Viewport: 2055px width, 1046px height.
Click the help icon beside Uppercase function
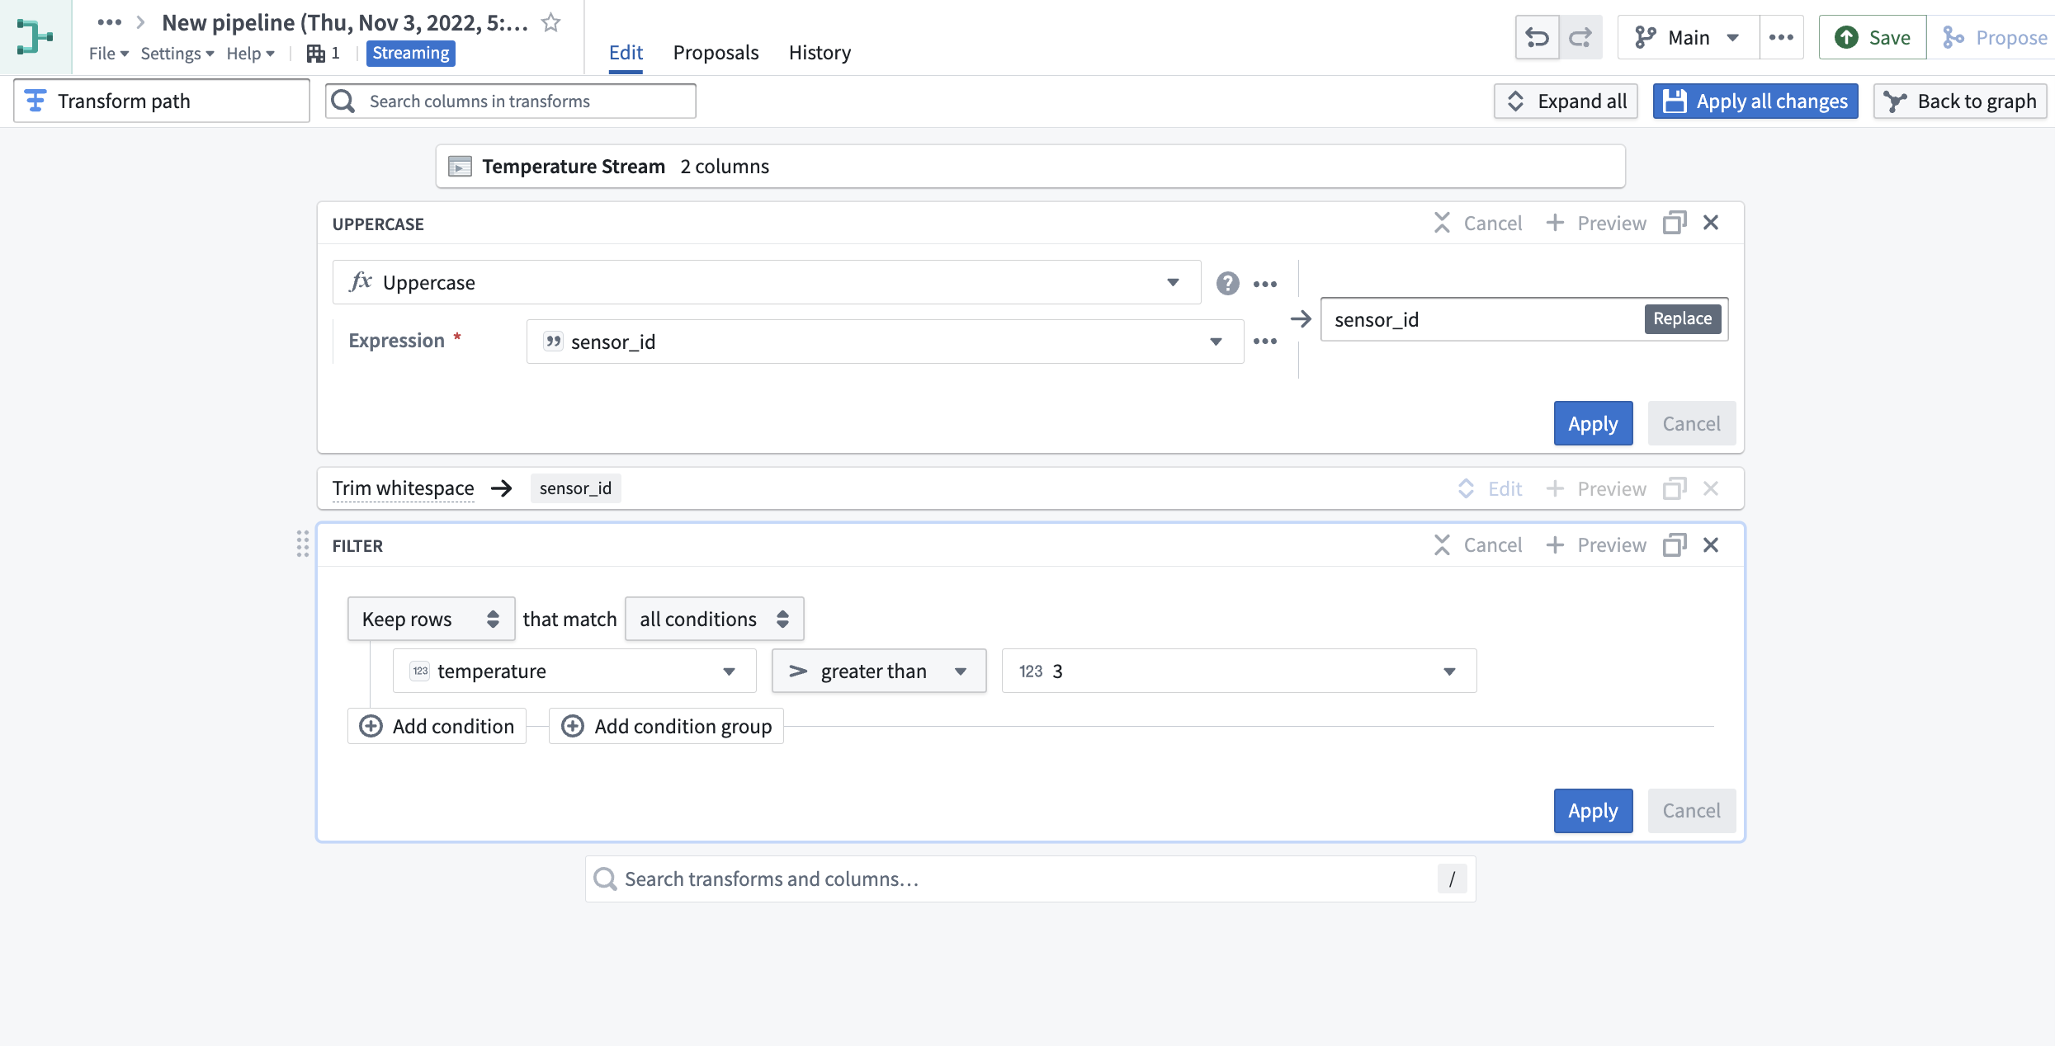(1228, 282)
